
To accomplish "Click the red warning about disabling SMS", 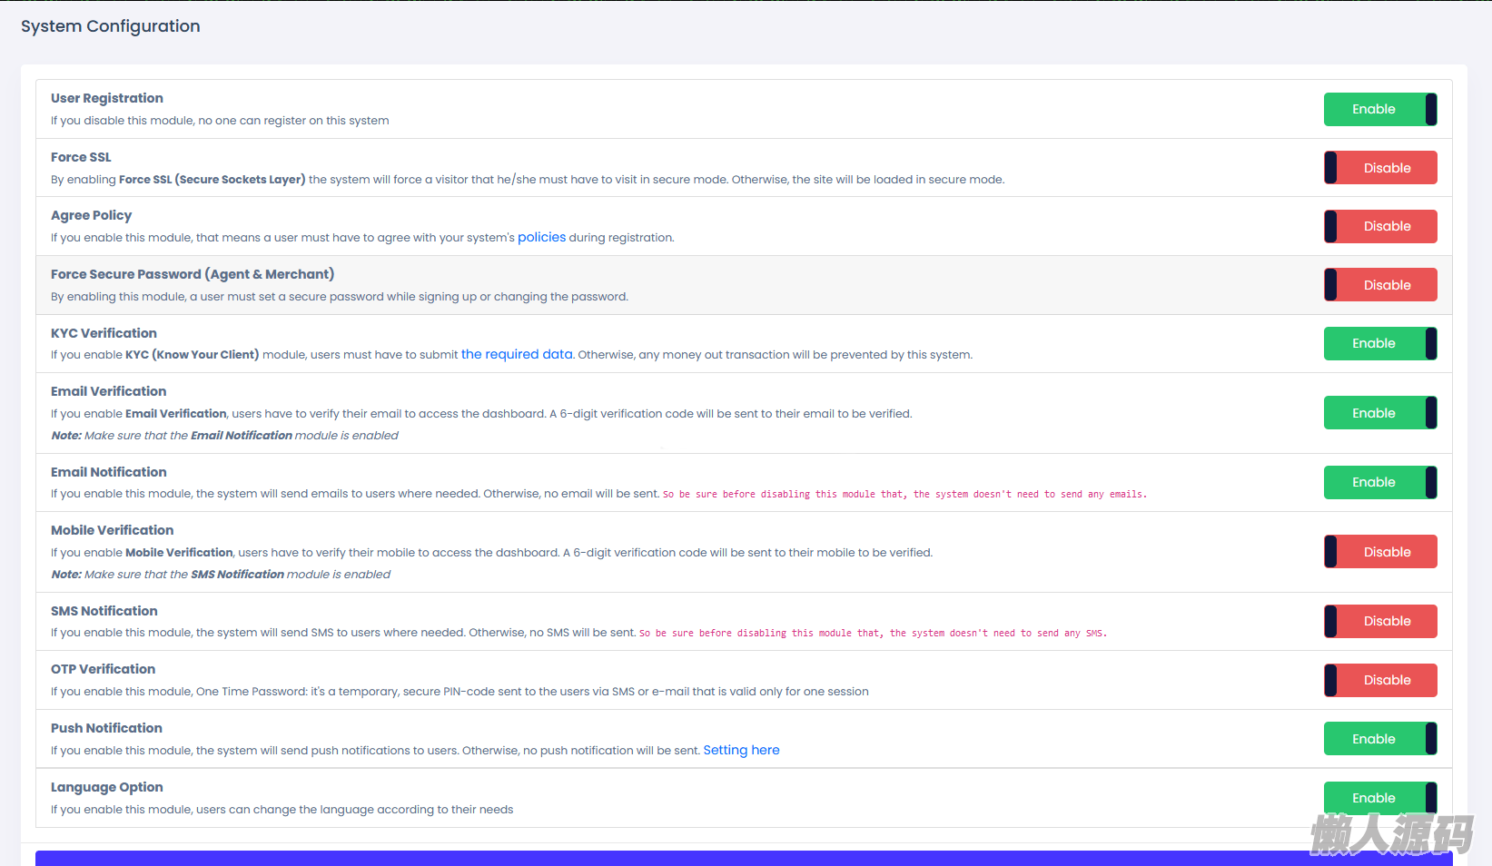I will point(873,634).
